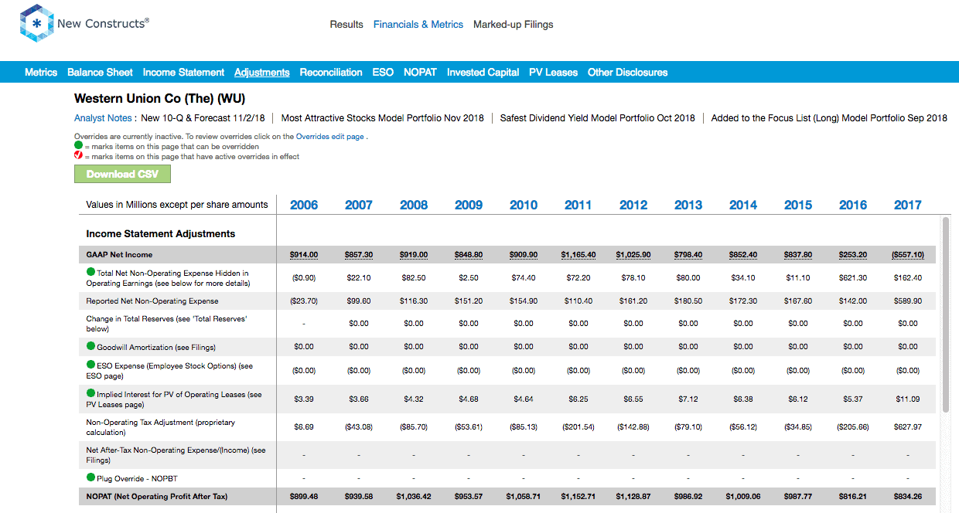Click the NOPAT (Net Operating Profit After Tax) label

[x=157, y=496]
